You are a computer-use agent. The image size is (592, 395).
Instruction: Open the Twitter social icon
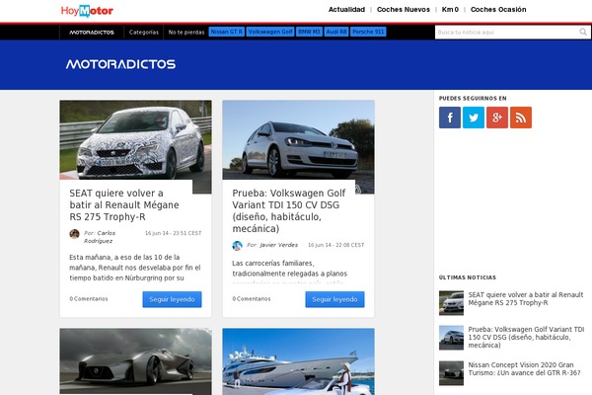point(473,118)
